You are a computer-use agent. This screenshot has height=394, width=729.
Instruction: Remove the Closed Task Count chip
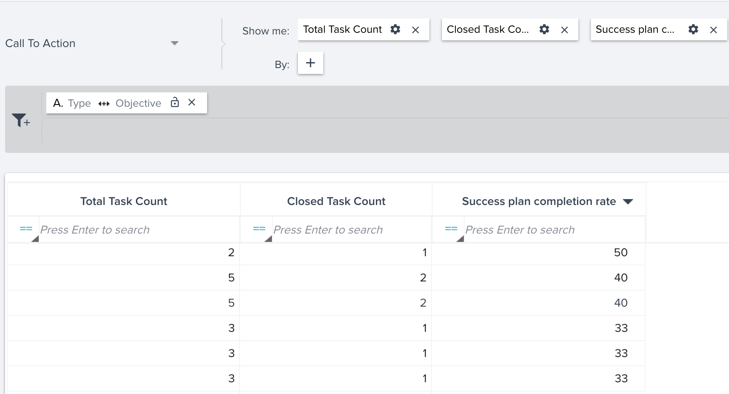click(x=564, y=30)
